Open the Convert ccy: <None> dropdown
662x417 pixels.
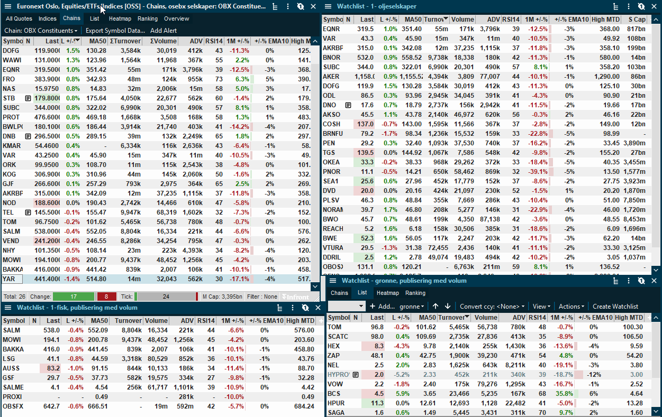(492, 306)
